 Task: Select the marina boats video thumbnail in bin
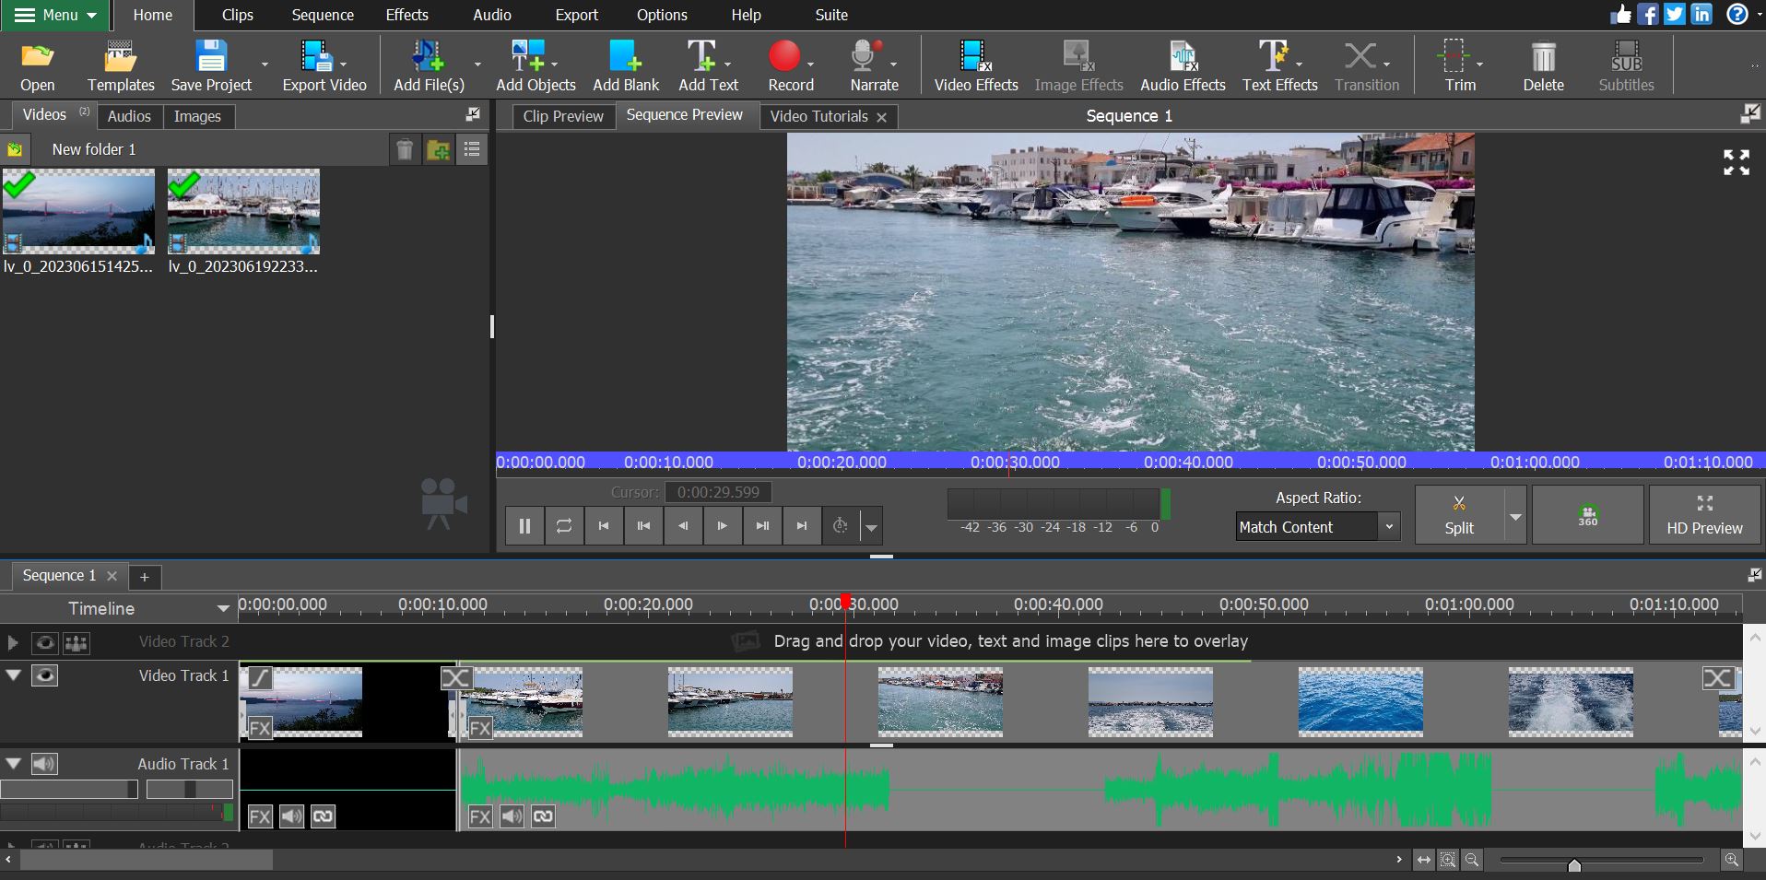pyautogui.click(x=243, y=211)
